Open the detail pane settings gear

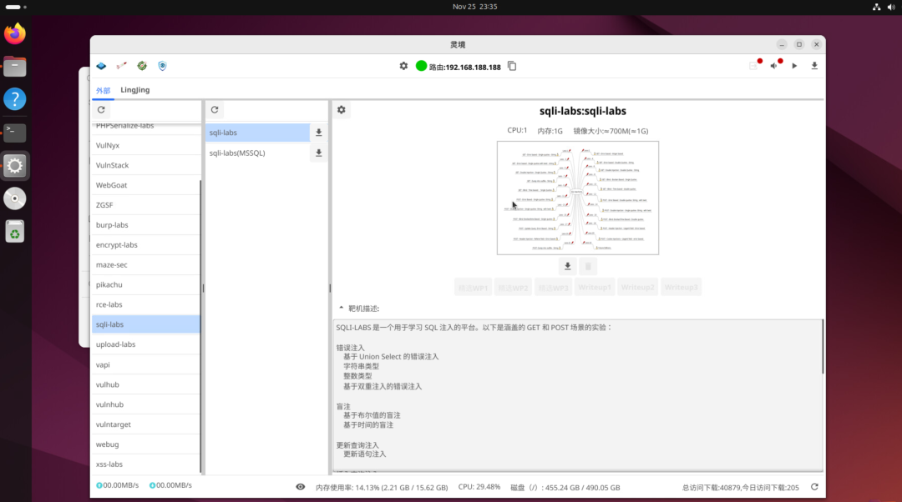tap(342, 110)
